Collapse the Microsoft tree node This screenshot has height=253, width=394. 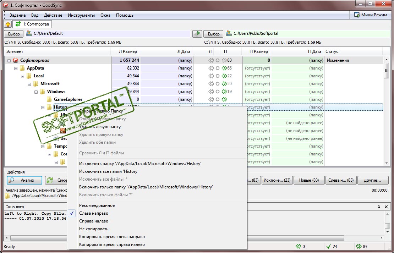[29, 84]
